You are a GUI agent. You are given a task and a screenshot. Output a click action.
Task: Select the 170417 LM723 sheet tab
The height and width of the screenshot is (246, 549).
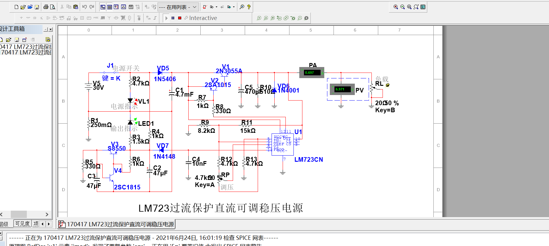117,224
